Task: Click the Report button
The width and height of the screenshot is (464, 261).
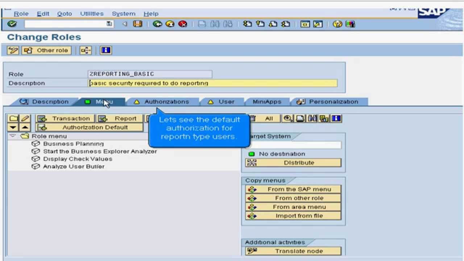Action: click(x=120, y=119)
